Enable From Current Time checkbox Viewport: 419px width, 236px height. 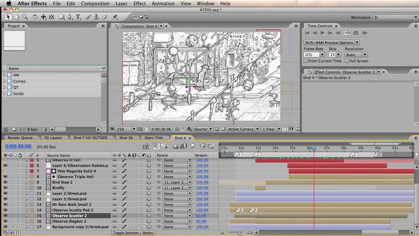tap(306, 61)
